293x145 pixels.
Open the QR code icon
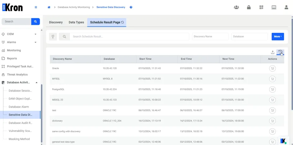tap(261, 7)
